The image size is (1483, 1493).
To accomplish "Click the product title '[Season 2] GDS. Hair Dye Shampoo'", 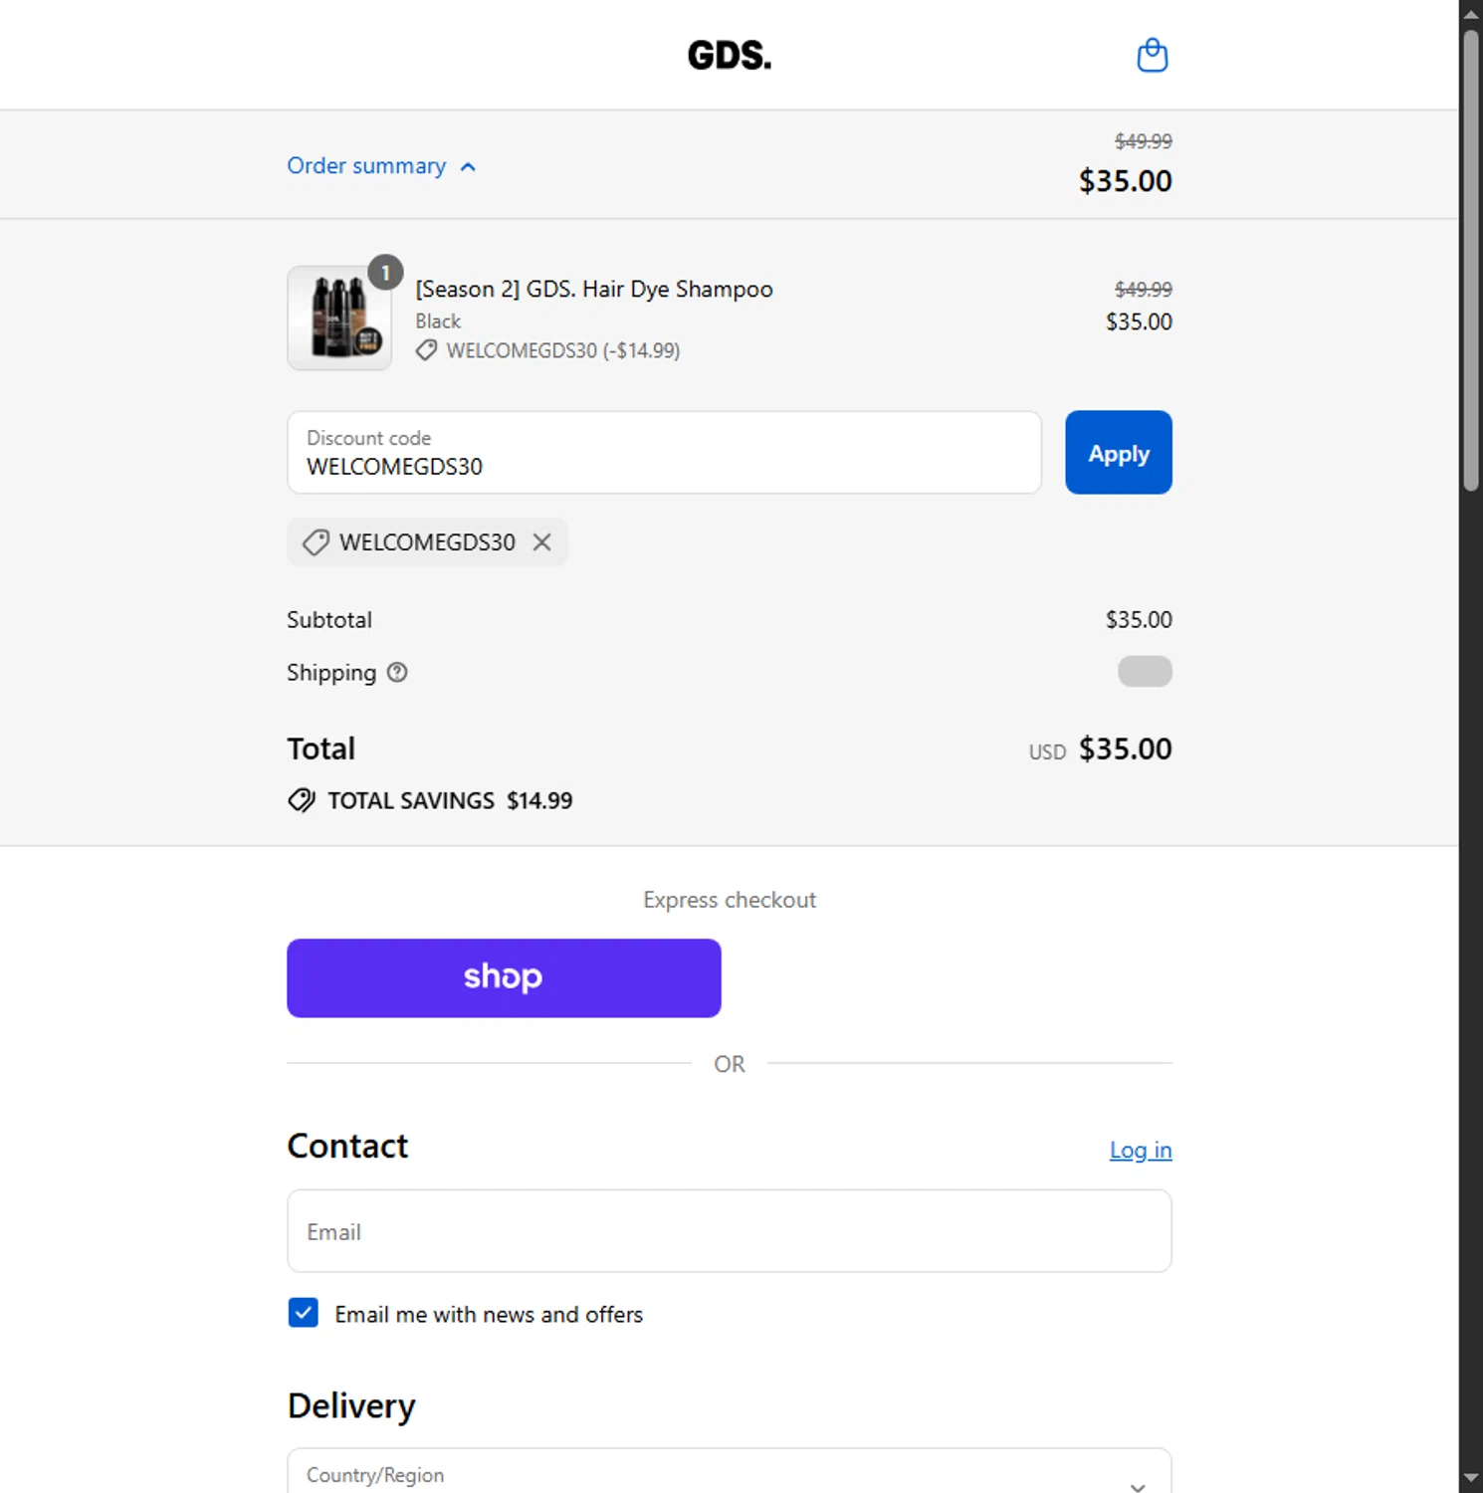I will (x=594, y=290).
